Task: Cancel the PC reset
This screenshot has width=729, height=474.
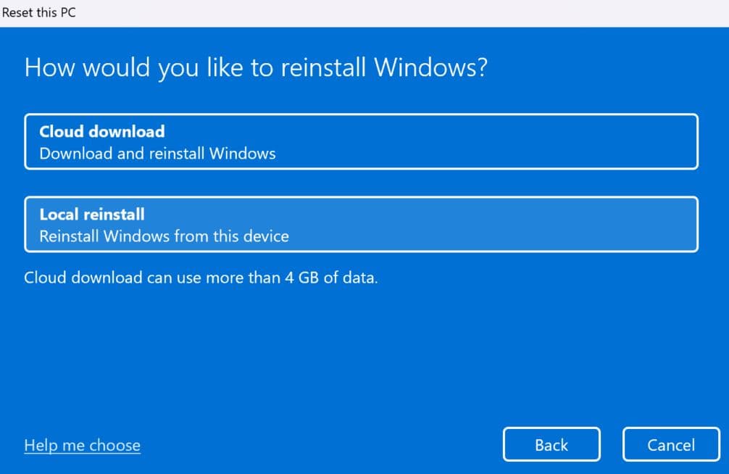Action: tap(670, 444)
